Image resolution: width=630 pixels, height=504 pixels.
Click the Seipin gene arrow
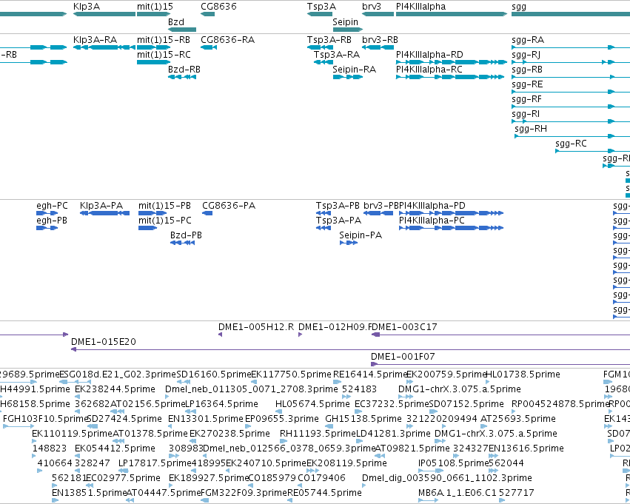pyautogui.click(x=347, y=30)
